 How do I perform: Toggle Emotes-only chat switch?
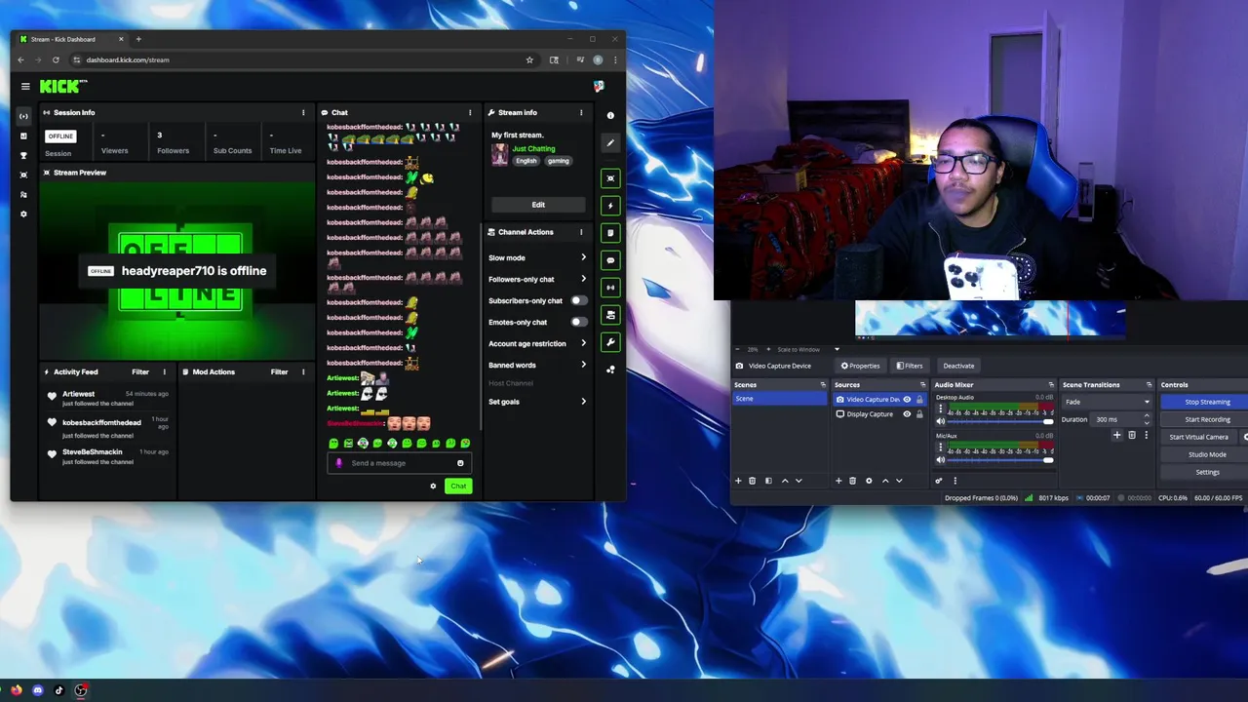pos(577,322)
